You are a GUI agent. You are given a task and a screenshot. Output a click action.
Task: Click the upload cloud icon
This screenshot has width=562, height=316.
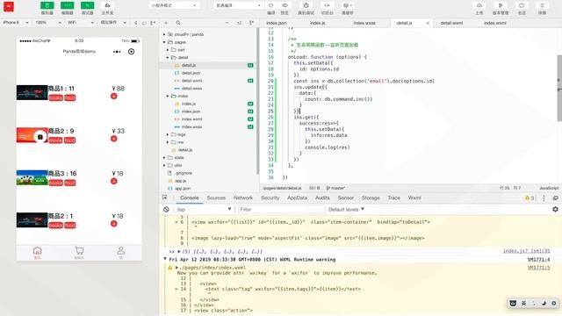(x=479, y=5)
